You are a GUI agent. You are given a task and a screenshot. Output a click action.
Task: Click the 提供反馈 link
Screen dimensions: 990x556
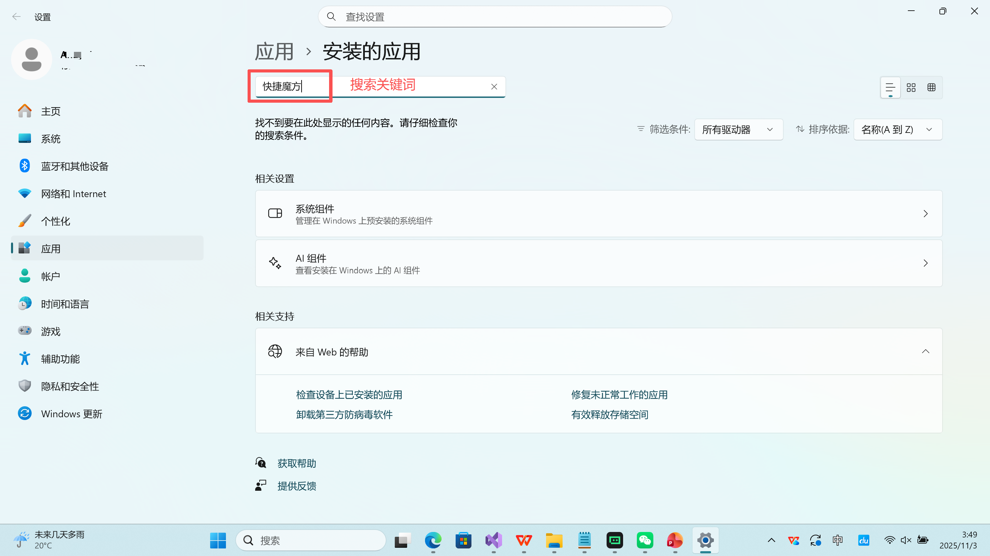tap(296, 486)
